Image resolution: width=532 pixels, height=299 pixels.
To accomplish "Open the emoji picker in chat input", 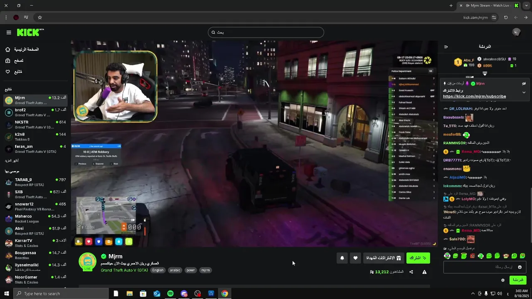I will tap(520, 267).
